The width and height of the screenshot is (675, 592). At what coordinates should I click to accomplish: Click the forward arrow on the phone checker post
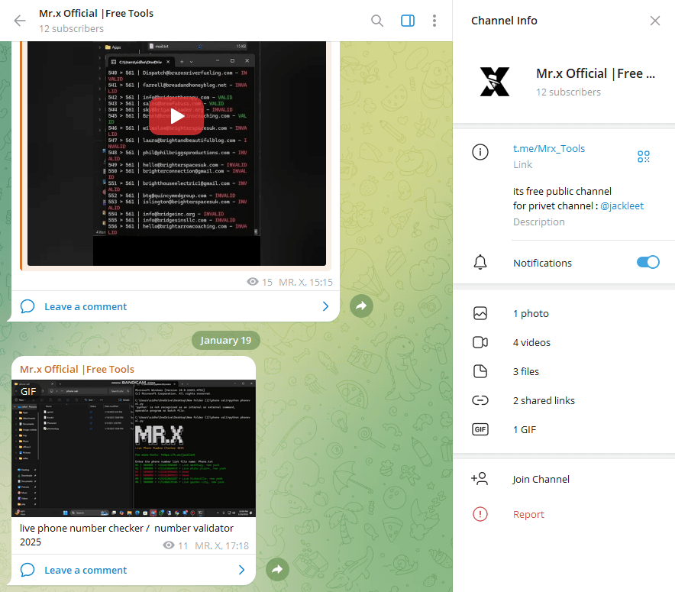[x=277, y=569]
